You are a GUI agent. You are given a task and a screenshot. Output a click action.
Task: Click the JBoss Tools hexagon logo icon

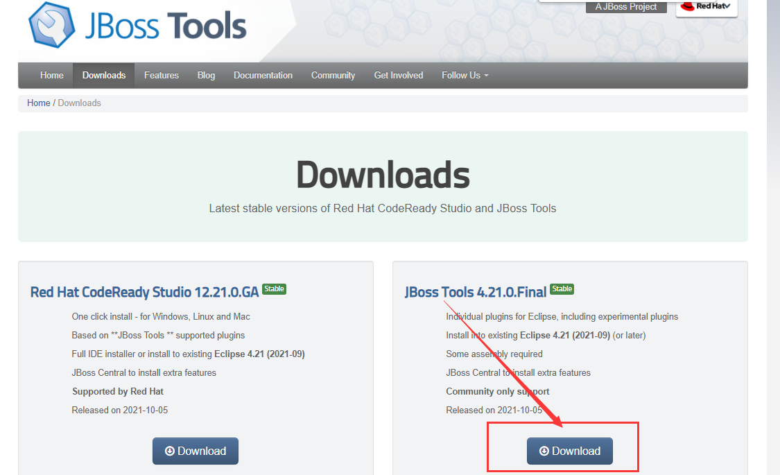(52, 25)
